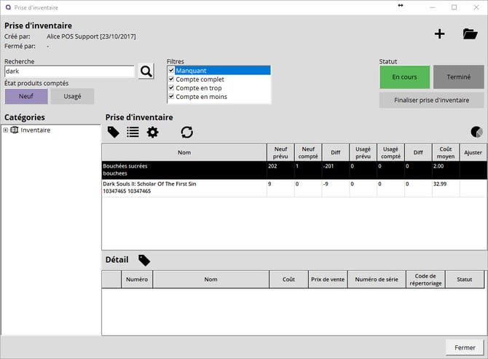Toggle the Compte en trop checkbox
This screenshot has height=359, width=488.
tap(171, 88)
